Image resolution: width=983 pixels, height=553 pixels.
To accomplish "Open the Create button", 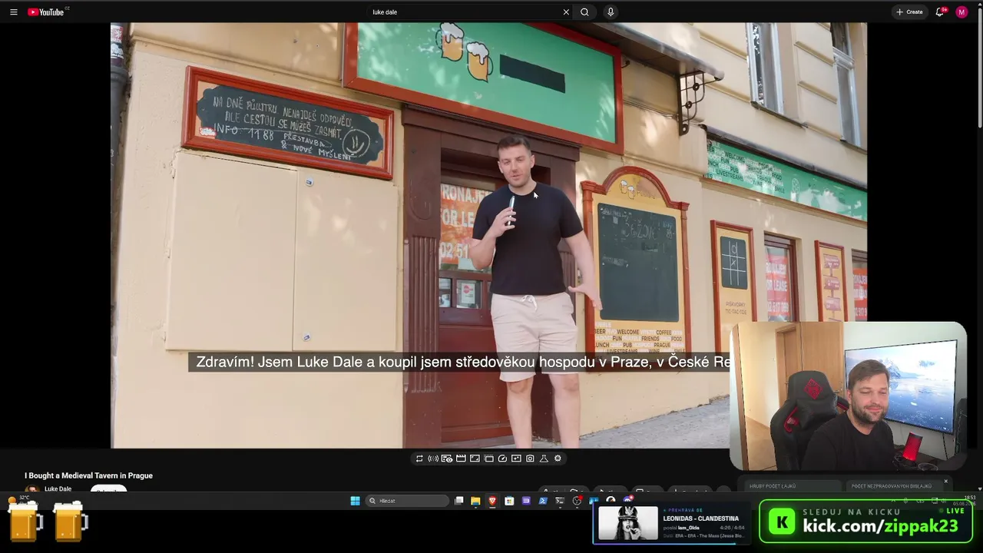I will pyautogui.click(x=909, y=12).
